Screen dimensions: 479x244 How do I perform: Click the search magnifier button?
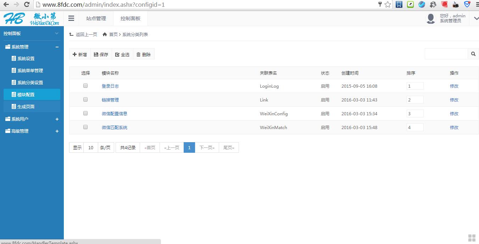point(473,54)
